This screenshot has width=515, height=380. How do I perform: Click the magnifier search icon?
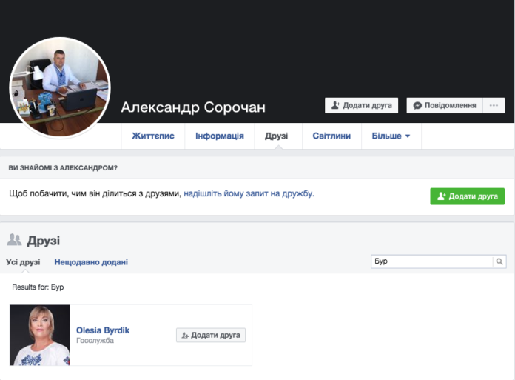(x=499, y=261)
